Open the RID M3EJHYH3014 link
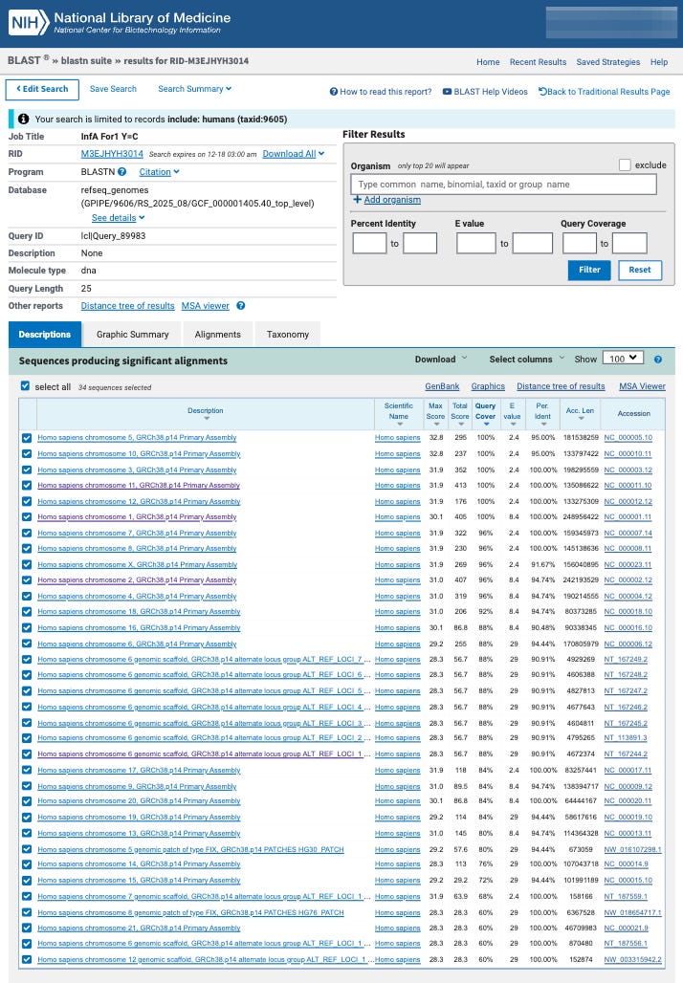The image size is (683, 983). 112,154
